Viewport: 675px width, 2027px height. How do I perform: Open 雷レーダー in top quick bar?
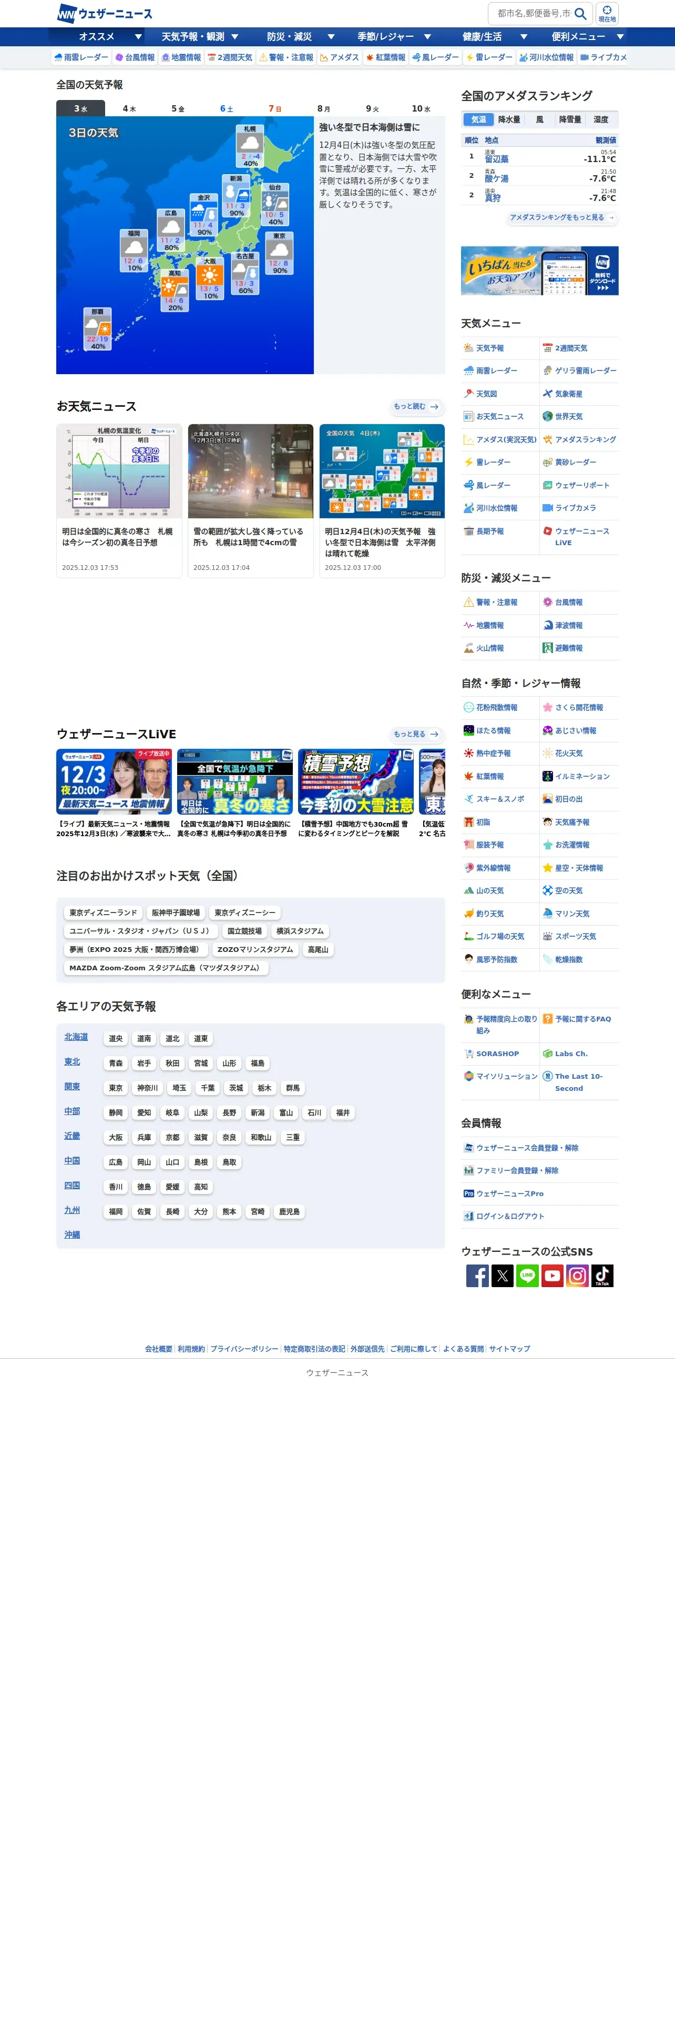pos(489,57)
